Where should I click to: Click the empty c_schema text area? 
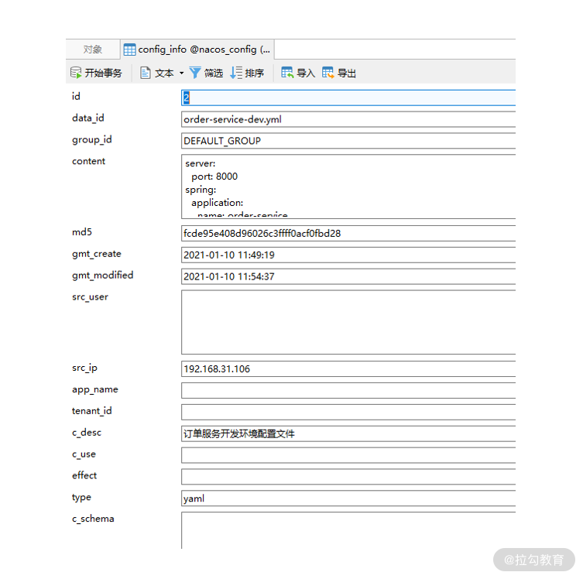pyautogui.click(x=348, y=530)
